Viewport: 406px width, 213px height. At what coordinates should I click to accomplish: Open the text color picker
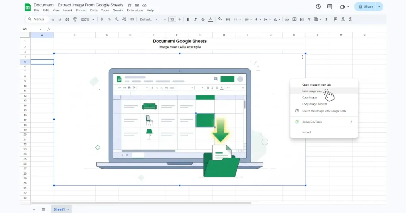pos(211,19)
